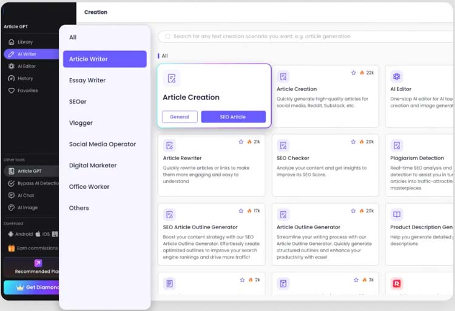Click the All section label
Image resolution: width=455 pixels, height=311 pixels.
[164, 56]
